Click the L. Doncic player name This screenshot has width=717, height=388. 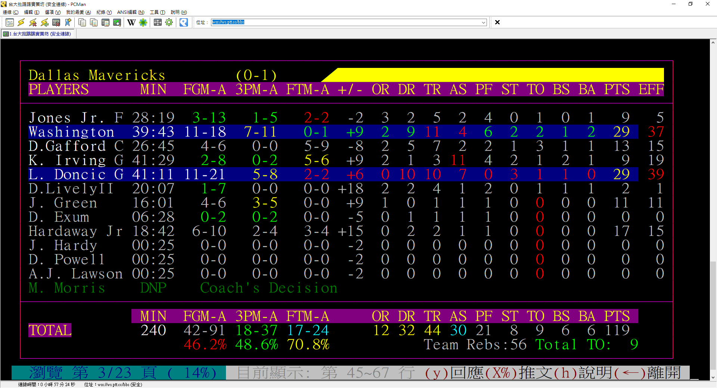click(67, 175)
